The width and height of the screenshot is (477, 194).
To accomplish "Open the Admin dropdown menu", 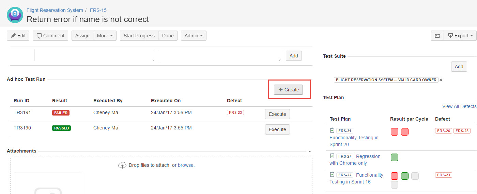I will 194,36.
